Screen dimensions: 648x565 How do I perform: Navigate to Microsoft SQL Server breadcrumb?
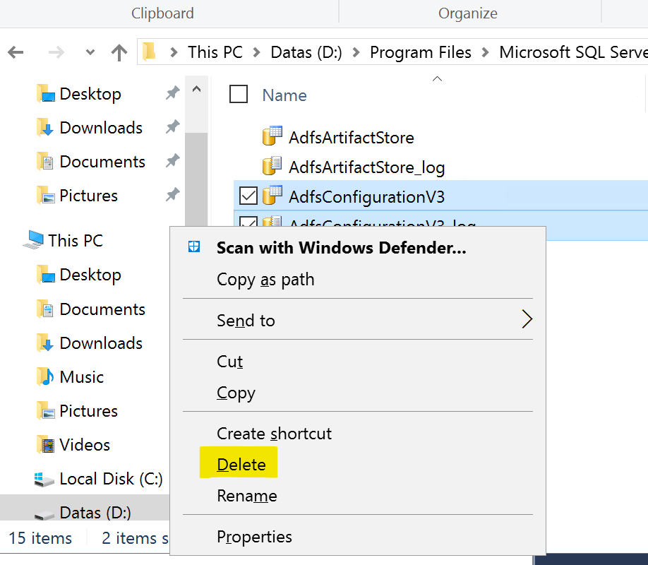click(x=573, y=52)
